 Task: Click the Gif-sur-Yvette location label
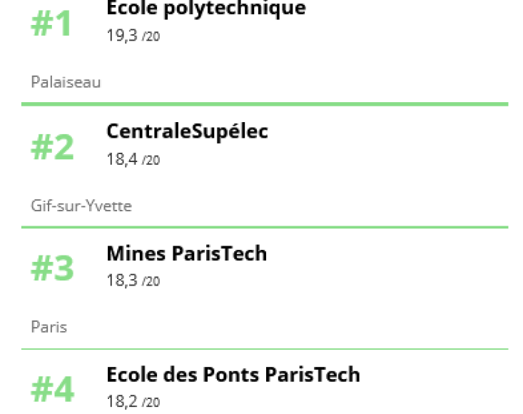[x=81, y=206]
